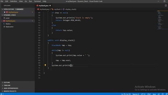Click the Java thumbs-up status icon
This screenshot has width=168, height=95.
coord(159,94)
